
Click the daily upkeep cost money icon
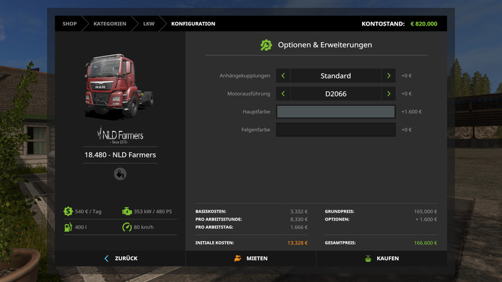67,211
